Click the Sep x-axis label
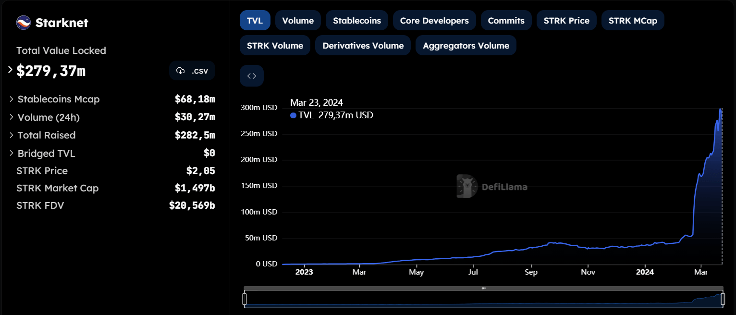736x315 pixels. [x=531, y=272]
